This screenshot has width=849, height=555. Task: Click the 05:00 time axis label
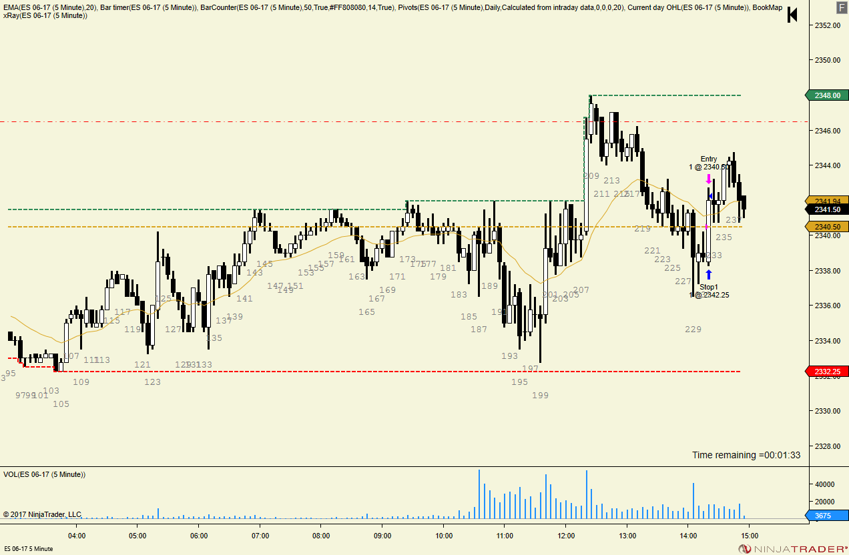pos(137,536)
